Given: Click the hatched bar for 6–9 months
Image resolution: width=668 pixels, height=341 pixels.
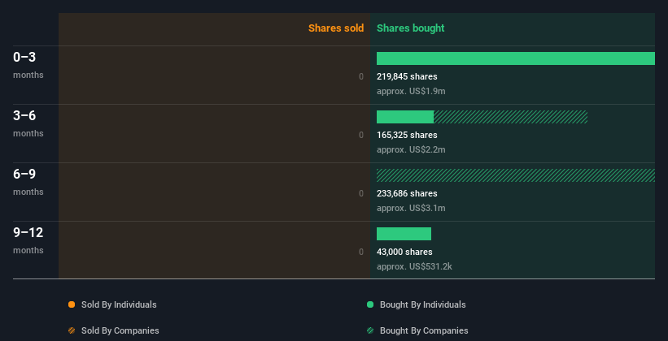Looking at the screenshot, I should point(516,175).
